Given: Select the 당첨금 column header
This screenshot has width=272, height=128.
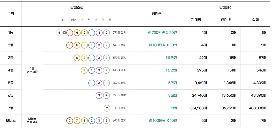Looking at the screenshot, I should pos(156,14).
